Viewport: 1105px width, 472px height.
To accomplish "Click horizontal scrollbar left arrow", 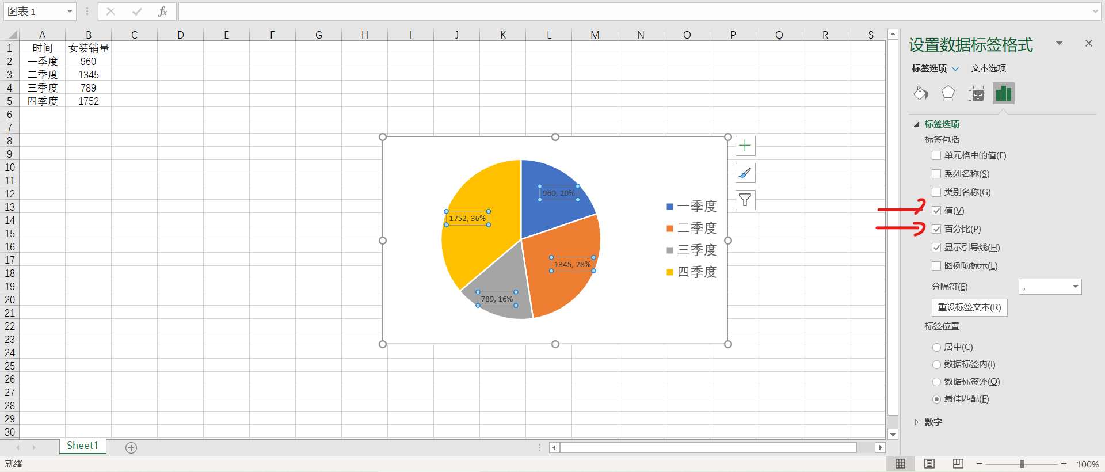I will pyautogui.click(x=554, y=447).
